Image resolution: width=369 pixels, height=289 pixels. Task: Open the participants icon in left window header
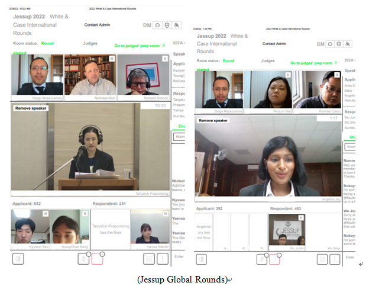(x=176, y=25)
